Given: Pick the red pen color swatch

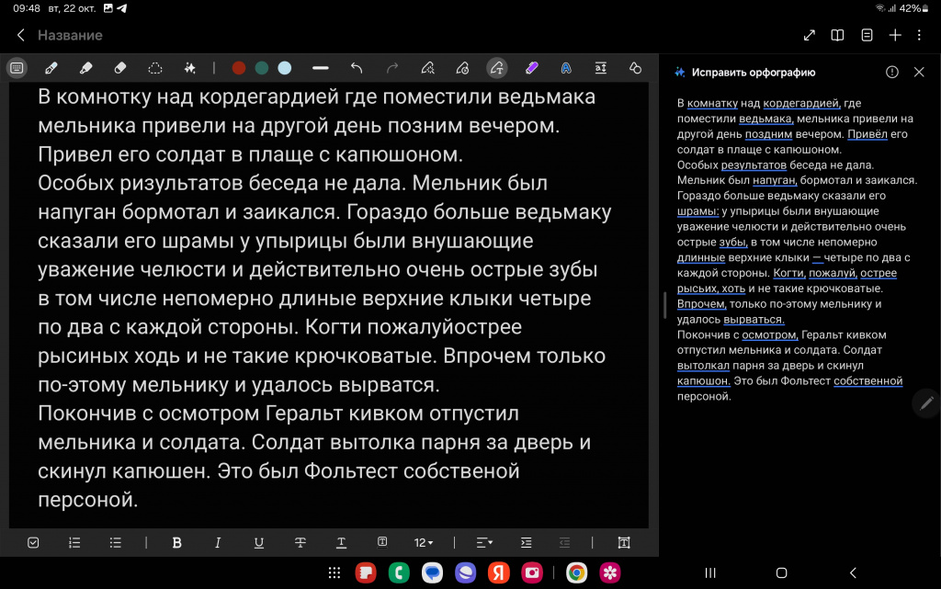Looking at the screenshot, I should (239, 68).
